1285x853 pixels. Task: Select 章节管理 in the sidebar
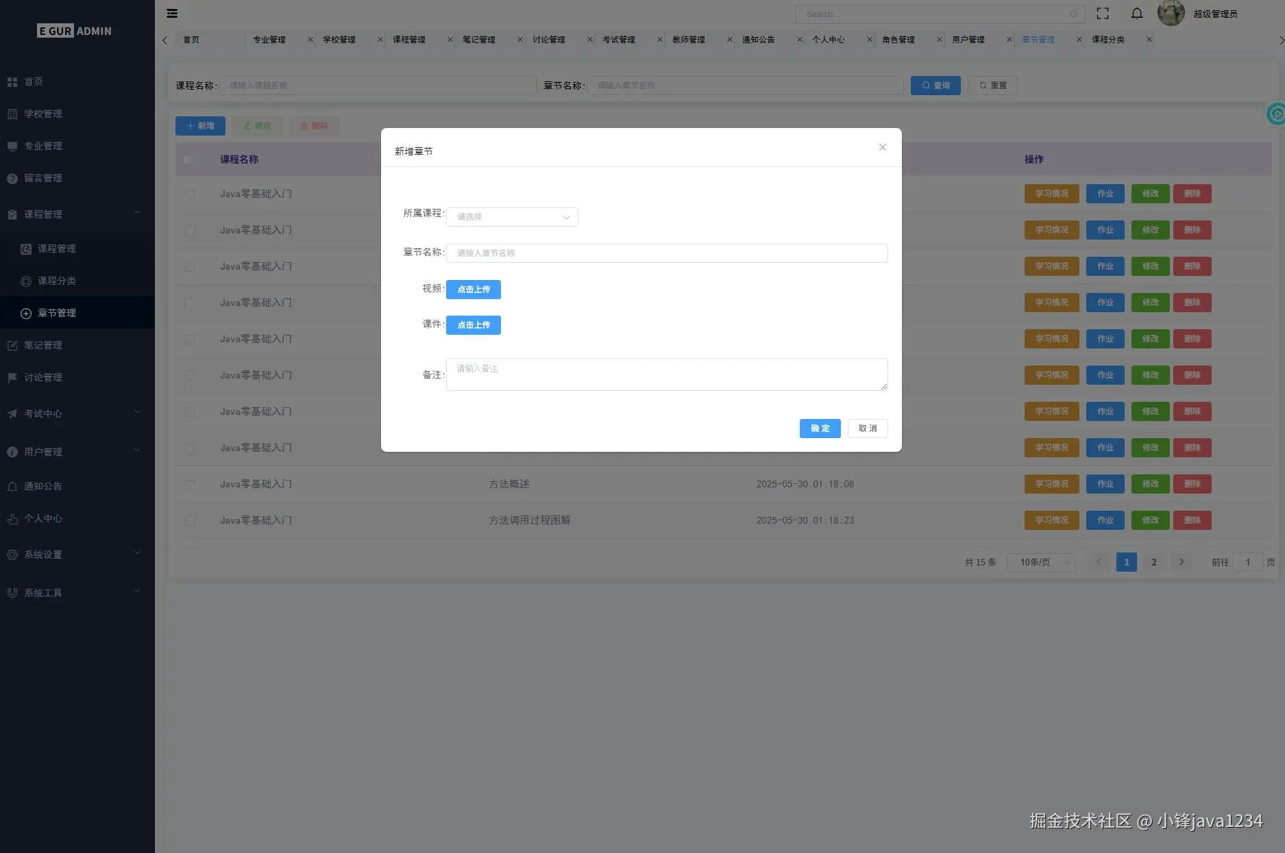coord(77,313)
